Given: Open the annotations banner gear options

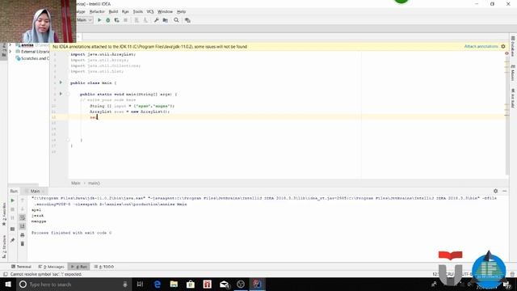Looking at the screenshot, I should (503, 47).
